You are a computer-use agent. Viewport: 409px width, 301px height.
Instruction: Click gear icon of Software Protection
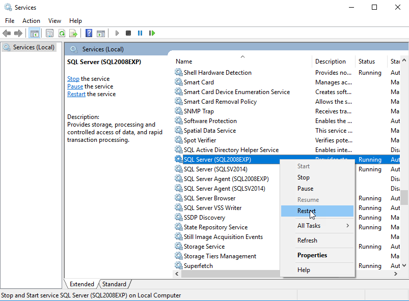click(x=178, y=121)
